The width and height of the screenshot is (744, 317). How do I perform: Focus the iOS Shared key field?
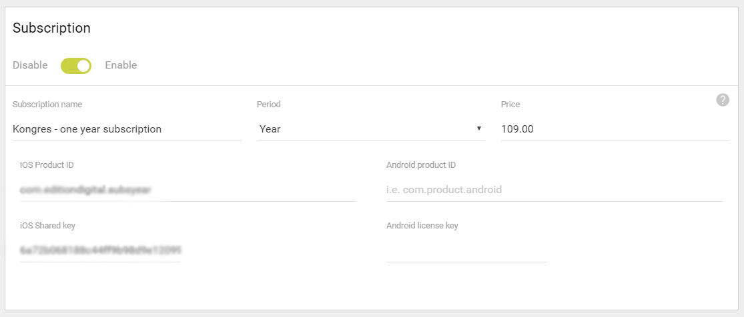[100, 250]
